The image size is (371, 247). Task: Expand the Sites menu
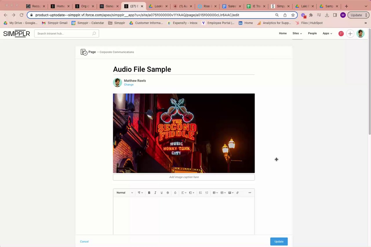coord(297,34)
